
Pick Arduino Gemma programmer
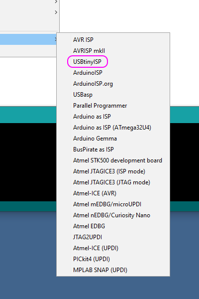pyautogui.click(x=113, y=139)
